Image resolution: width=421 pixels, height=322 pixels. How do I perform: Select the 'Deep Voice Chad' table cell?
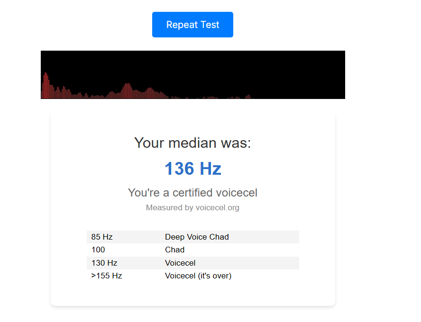(x=230, y=237)
